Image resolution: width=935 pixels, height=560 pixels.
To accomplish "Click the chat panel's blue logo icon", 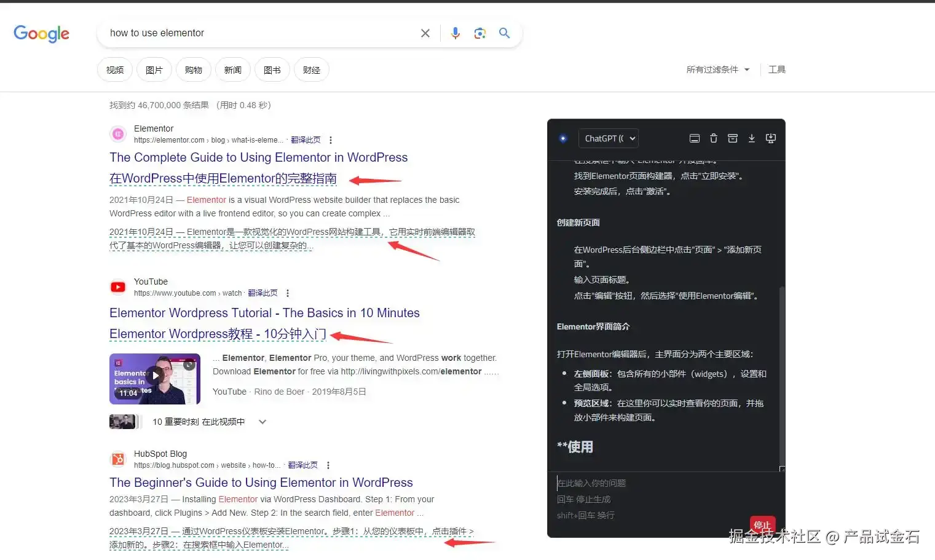I will click(x=563, y=138).
